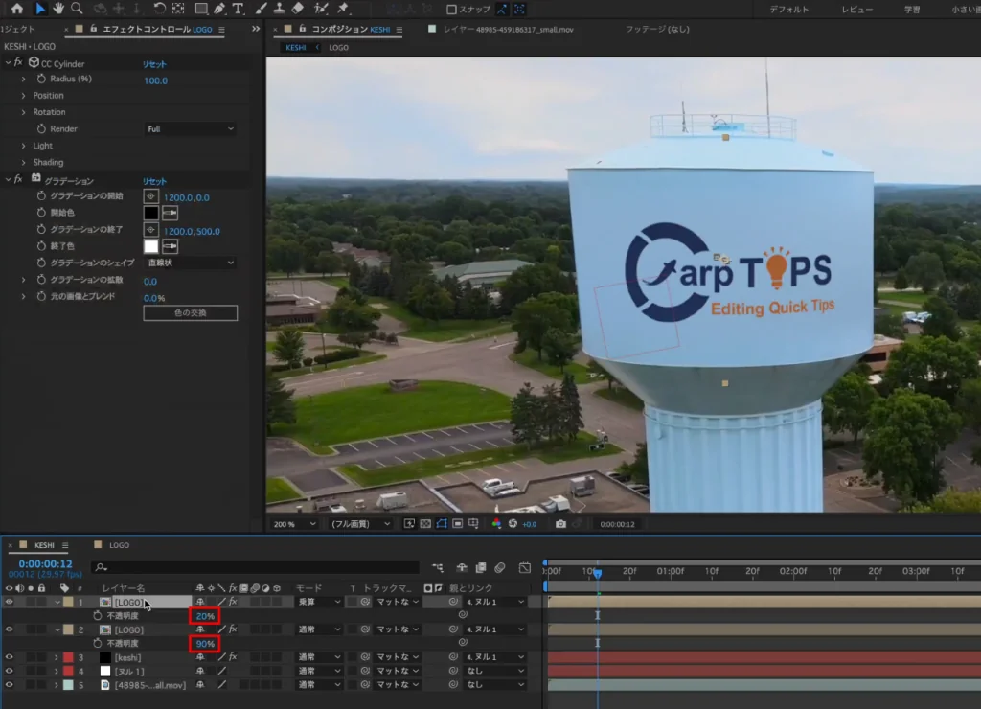Enable the スナップ checkbox
981x709 pixels.
tap(451, 10)
